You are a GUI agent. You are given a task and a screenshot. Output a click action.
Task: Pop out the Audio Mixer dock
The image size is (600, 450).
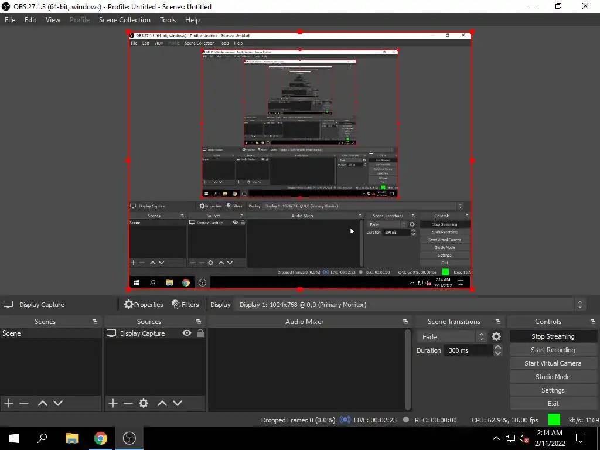pos(405,322)
